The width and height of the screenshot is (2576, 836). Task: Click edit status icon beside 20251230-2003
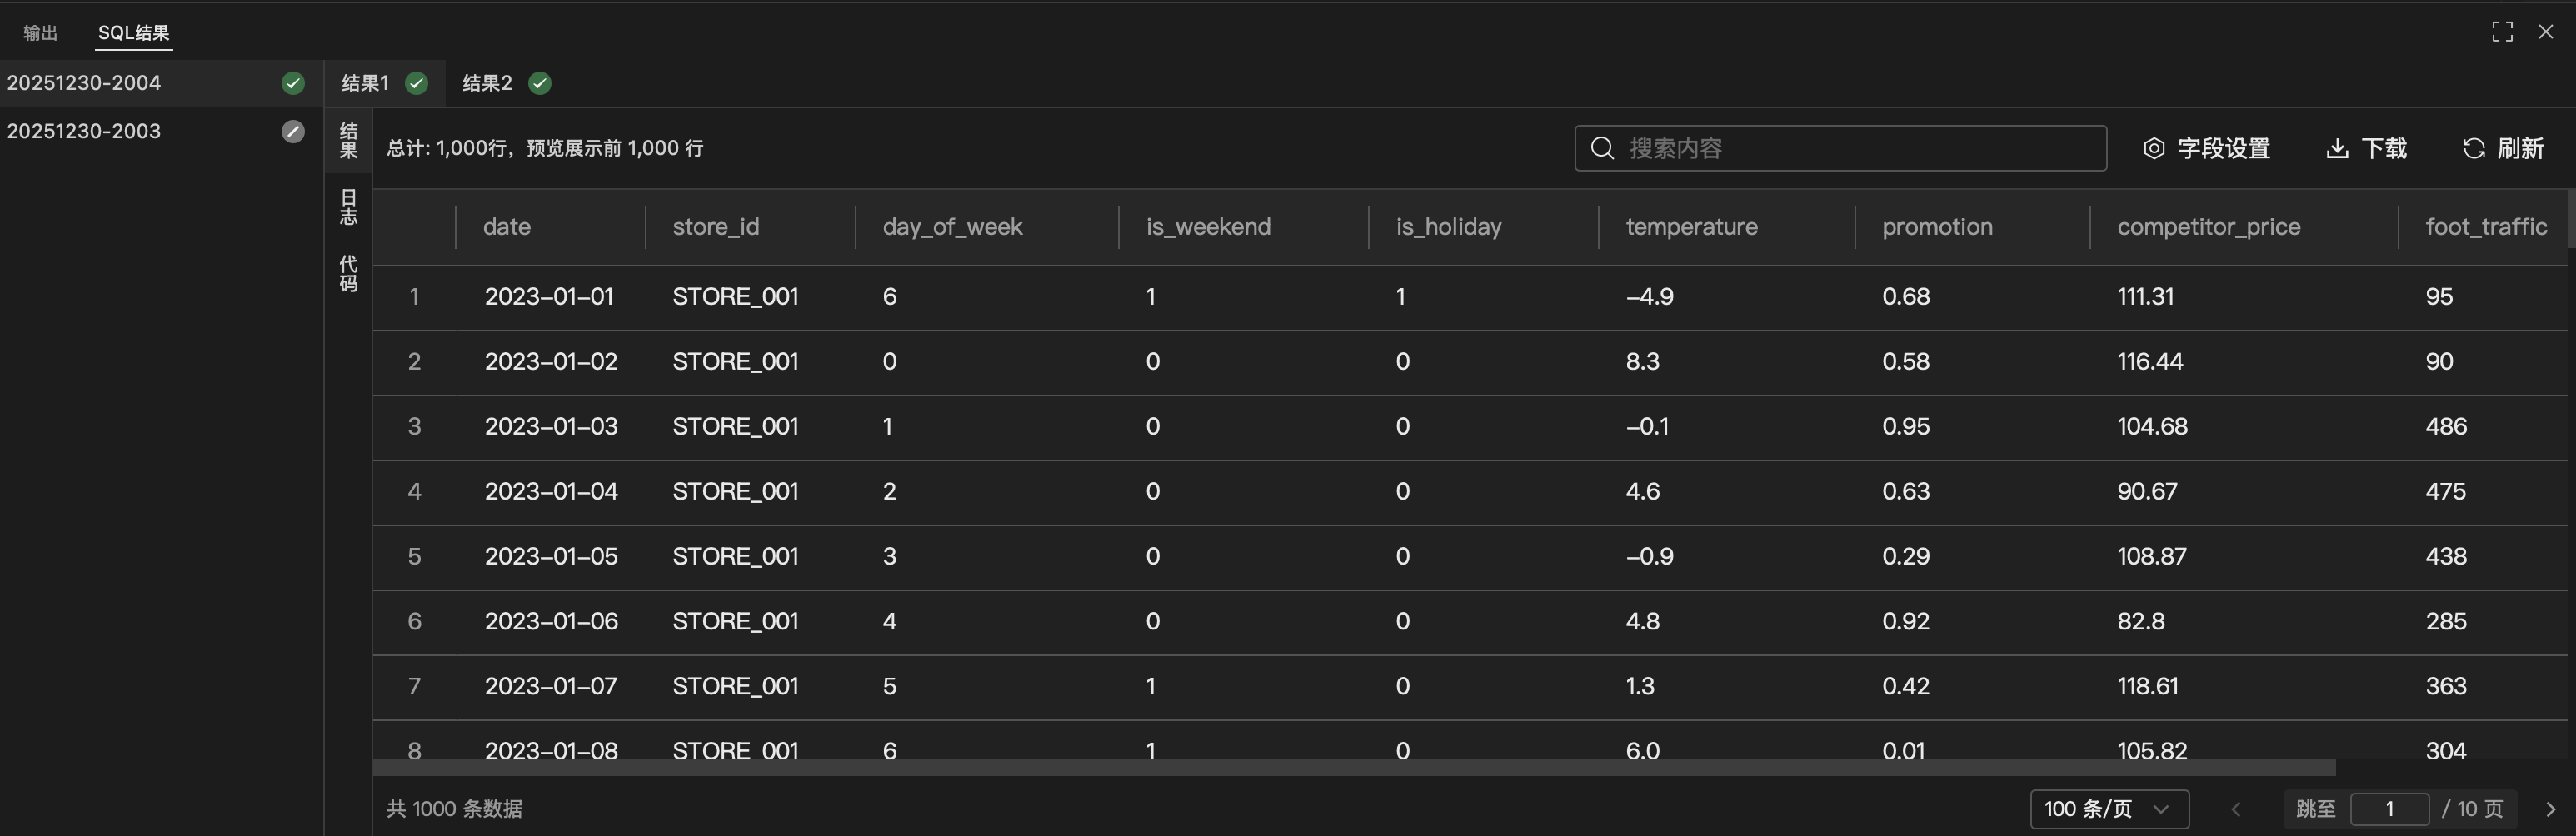coord(293,131)
